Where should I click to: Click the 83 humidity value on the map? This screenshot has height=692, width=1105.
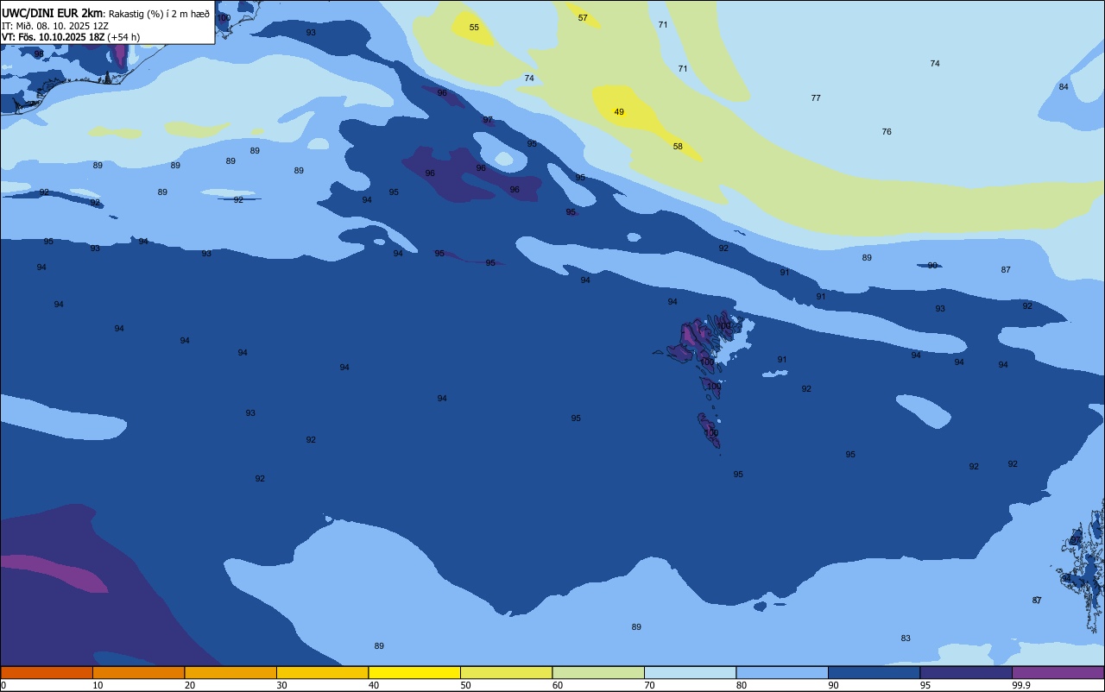(906, 639)
